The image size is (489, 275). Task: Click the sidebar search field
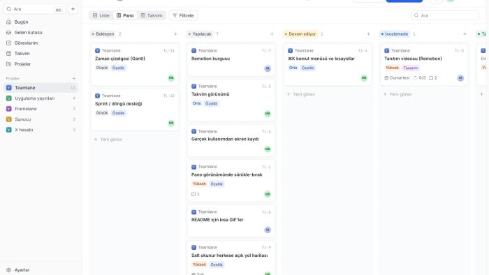34,9
